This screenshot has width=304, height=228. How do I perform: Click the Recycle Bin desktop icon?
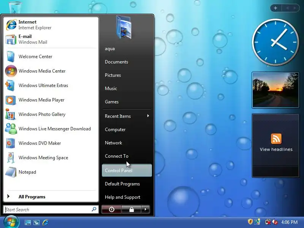[x=15, y=7]
